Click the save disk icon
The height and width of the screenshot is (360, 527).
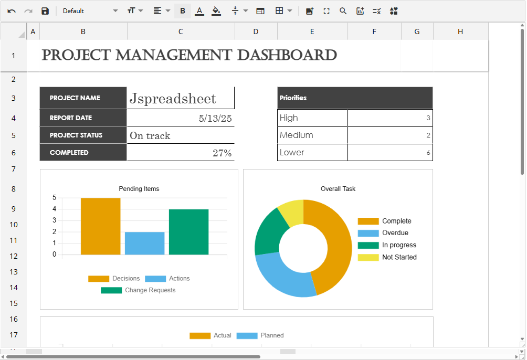pyautogui.click(x=45, y=11)
